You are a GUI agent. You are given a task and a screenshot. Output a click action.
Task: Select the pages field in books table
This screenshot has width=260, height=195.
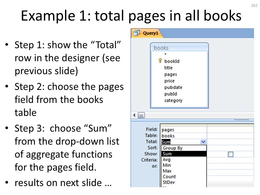pos(171,74)
